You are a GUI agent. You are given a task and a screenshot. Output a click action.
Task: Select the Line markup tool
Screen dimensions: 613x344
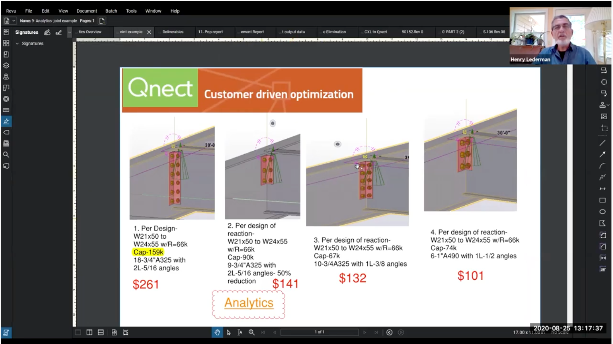[603, 143]
